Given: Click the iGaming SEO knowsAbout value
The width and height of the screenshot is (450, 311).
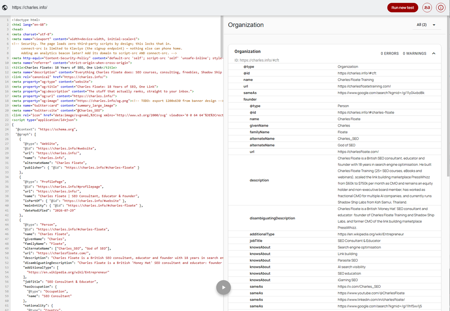Looking at the screenshot, I should 348,280.
